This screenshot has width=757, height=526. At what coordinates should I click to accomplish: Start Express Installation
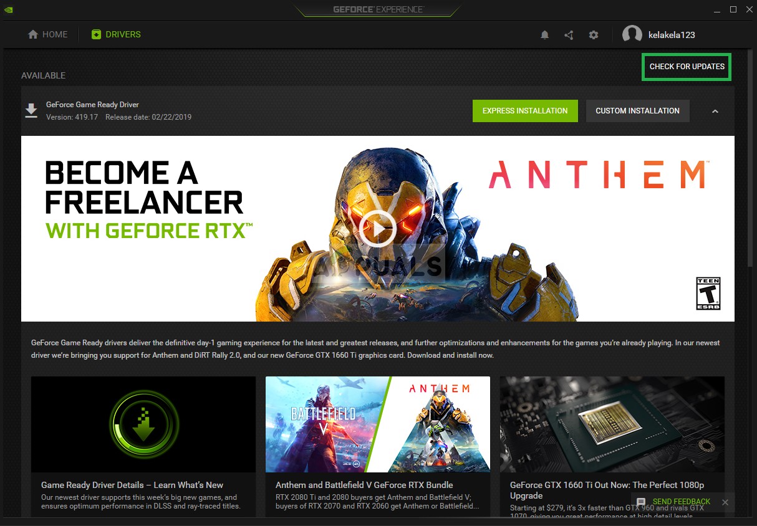click(525, 111)
